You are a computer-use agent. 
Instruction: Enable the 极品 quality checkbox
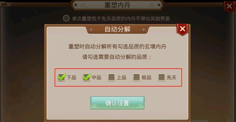137,77
